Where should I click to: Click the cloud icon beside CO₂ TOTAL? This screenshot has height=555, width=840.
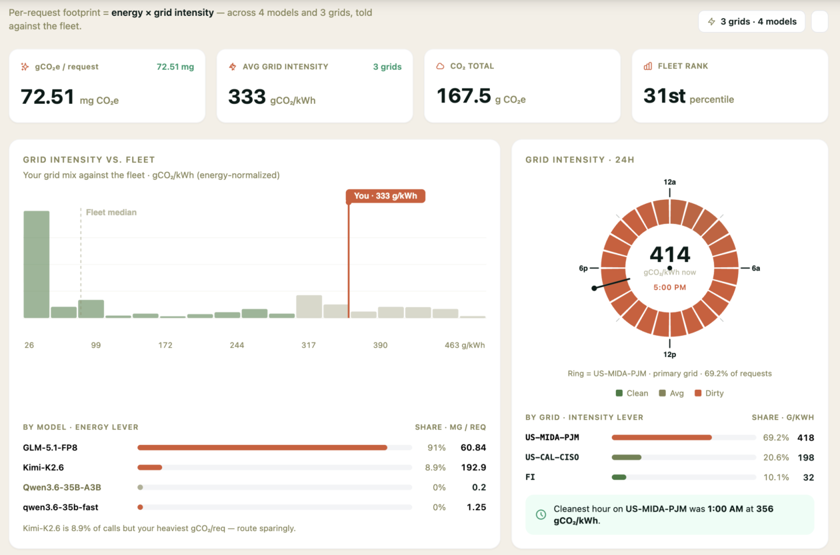coord(440,66)
